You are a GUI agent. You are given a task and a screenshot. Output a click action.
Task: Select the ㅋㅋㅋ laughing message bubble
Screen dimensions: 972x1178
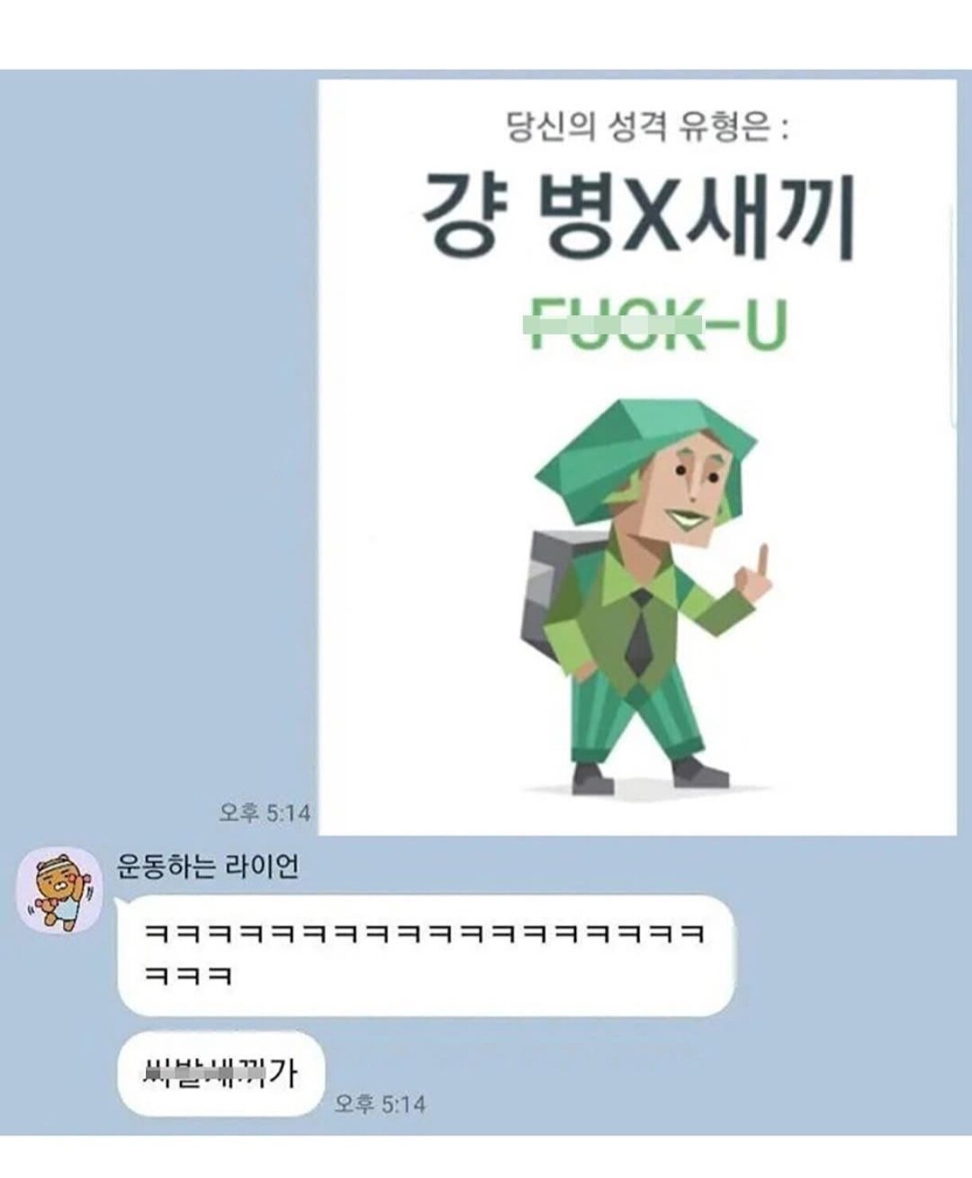[425, 954]
